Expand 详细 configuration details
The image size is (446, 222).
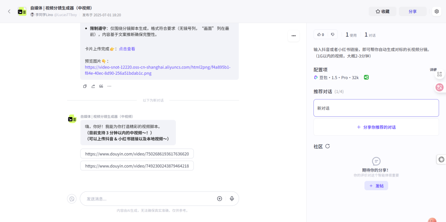click(433, 70)
